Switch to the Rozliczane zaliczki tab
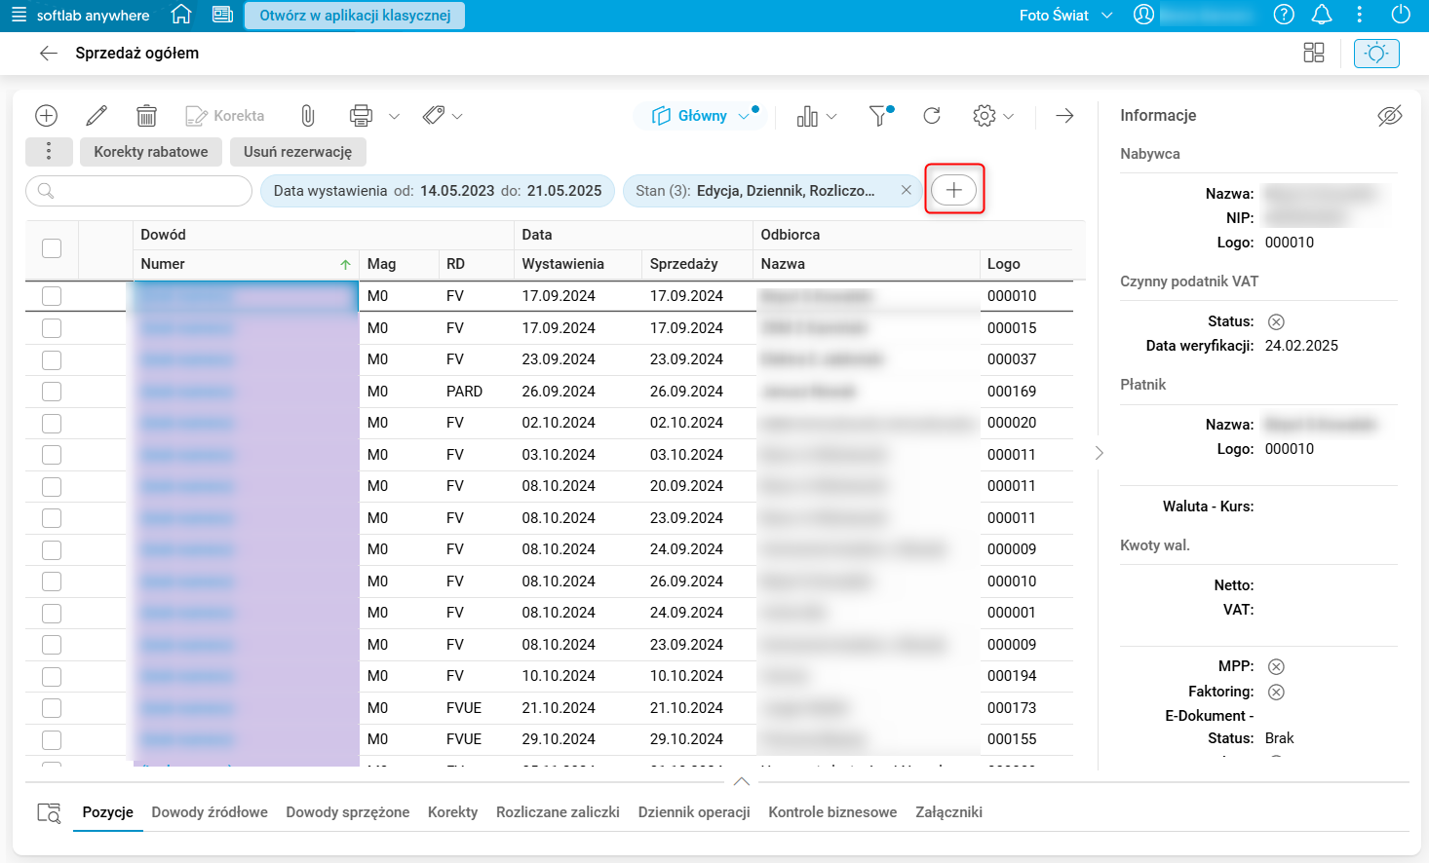The height and width of the screenshot is (863, 1429). coord(558,812)
